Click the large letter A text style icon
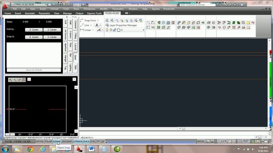The height and width of the screenshot is (153, 273). pyautogui.click(x=97, y=25)
